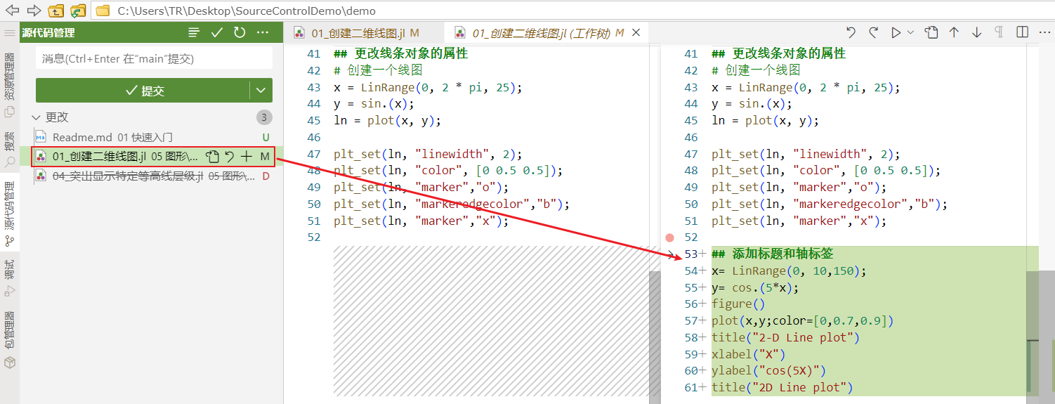Click the commit message input field
The image size is (1055, 404).
[x=154, y=59]
